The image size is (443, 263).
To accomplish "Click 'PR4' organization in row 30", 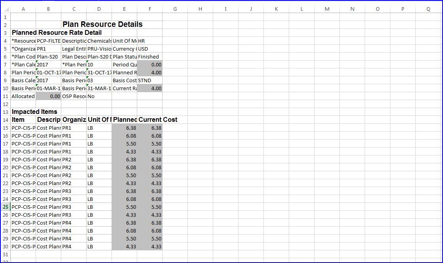I will (74, 246).
